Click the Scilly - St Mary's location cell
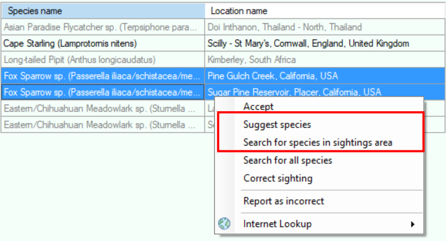 point(325,43)
